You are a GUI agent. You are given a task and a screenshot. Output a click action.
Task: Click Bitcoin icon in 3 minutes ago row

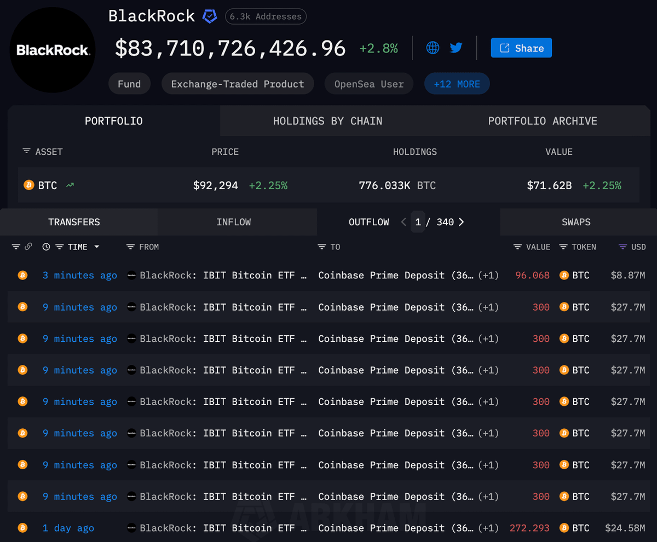[22, 275]
